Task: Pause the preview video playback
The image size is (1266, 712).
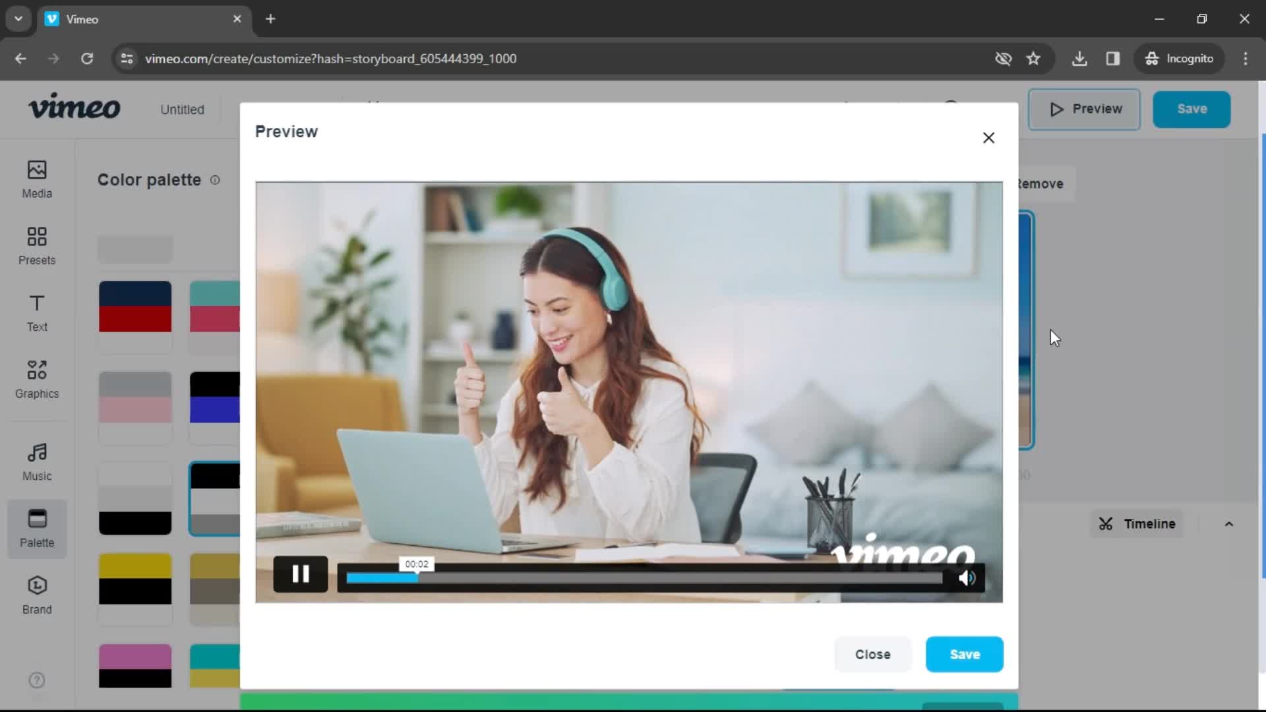Action: [x=301, y=575]
